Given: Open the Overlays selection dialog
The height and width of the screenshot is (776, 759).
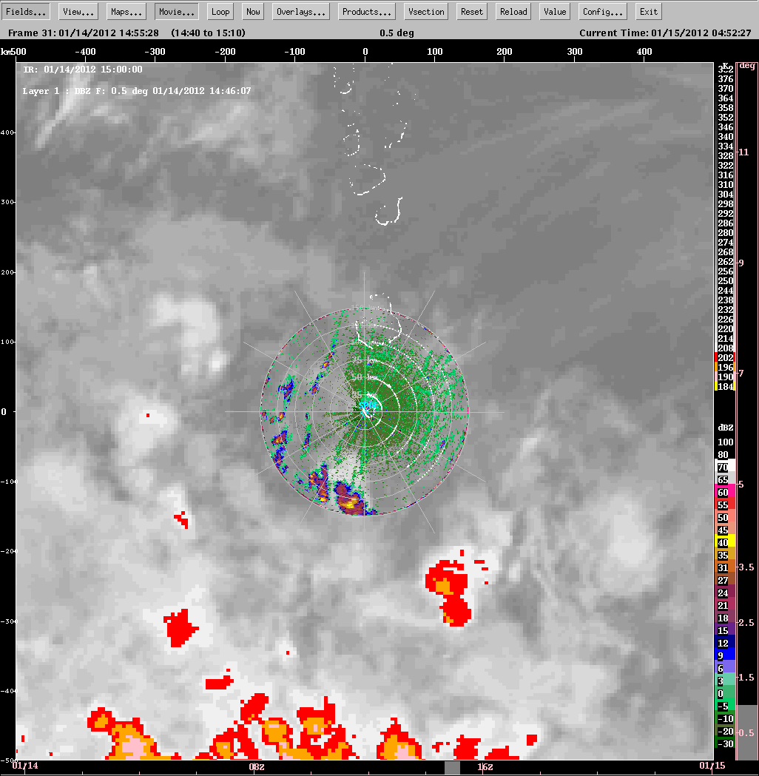Looking at the screenshot, I should click(300, 10).
